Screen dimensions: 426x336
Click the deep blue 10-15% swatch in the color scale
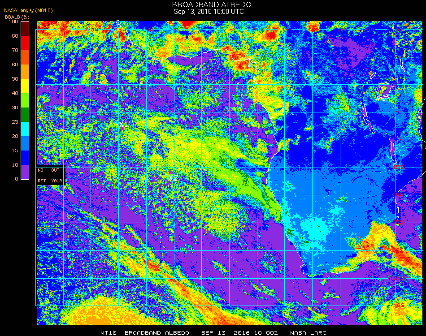(25, 158)
